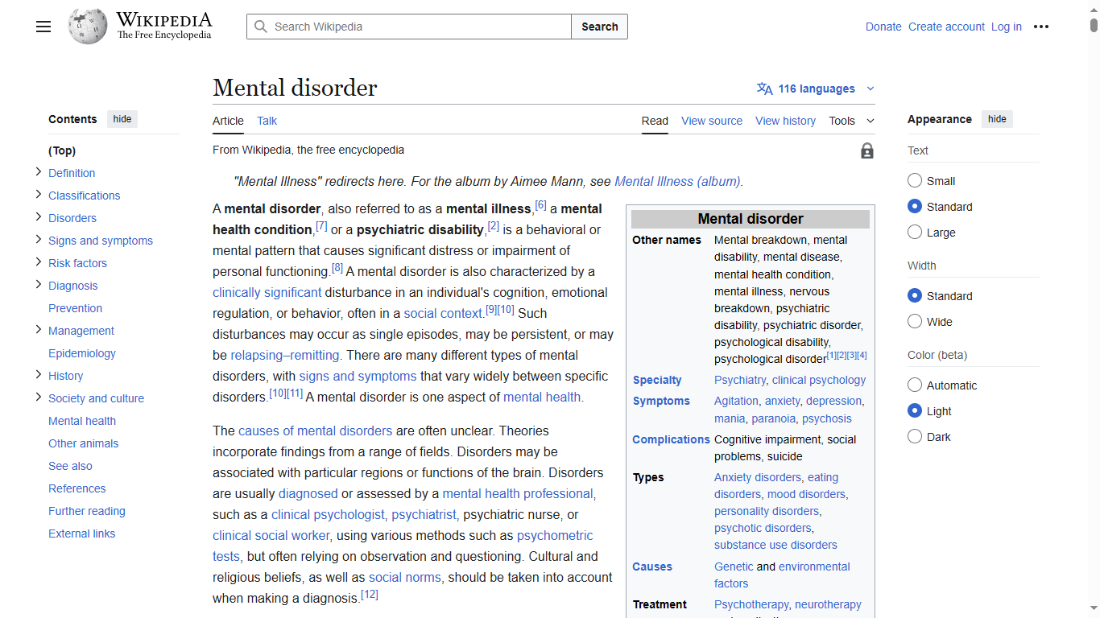Click the Create account link
The width and height of the screenshot is (1100, 618).
pyautogui.click(x=946, y=27)
